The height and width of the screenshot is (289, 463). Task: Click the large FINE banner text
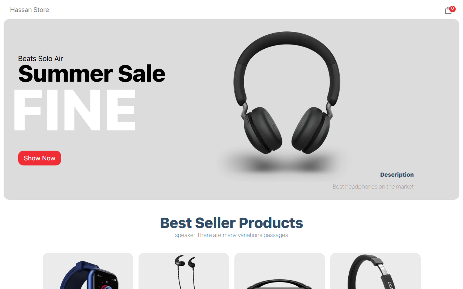[x=75, y=109]
